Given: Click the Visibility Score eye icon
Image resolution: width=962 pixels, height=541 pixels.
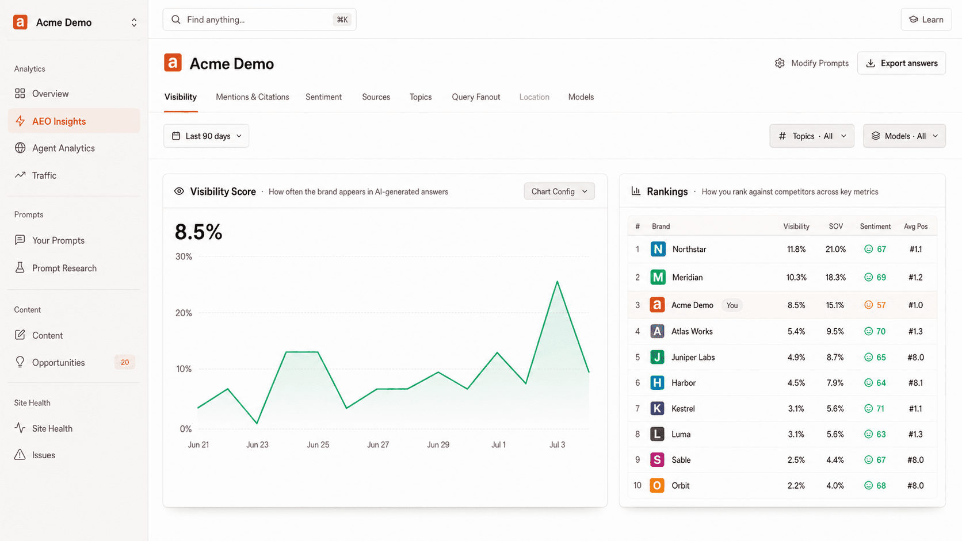Looking at the screenshot, I should tap(179, 191).
